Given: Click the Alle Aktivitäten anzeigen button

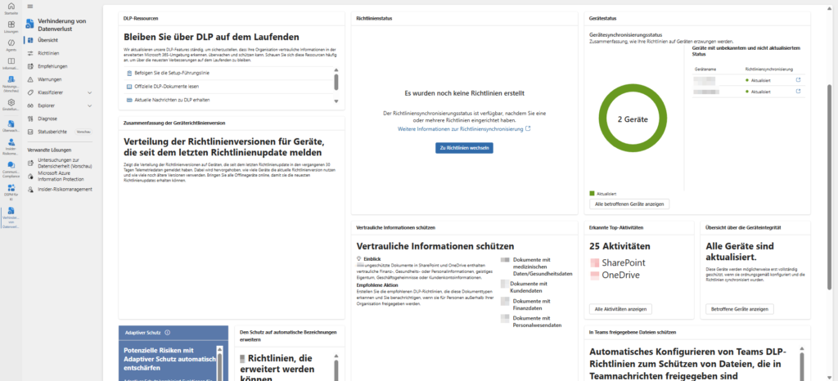Looking at the screenshot, I should pyautogui.click(x=620, y=309).
